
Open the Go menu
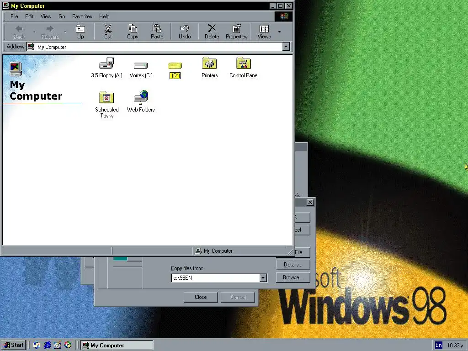coord(62,16)
